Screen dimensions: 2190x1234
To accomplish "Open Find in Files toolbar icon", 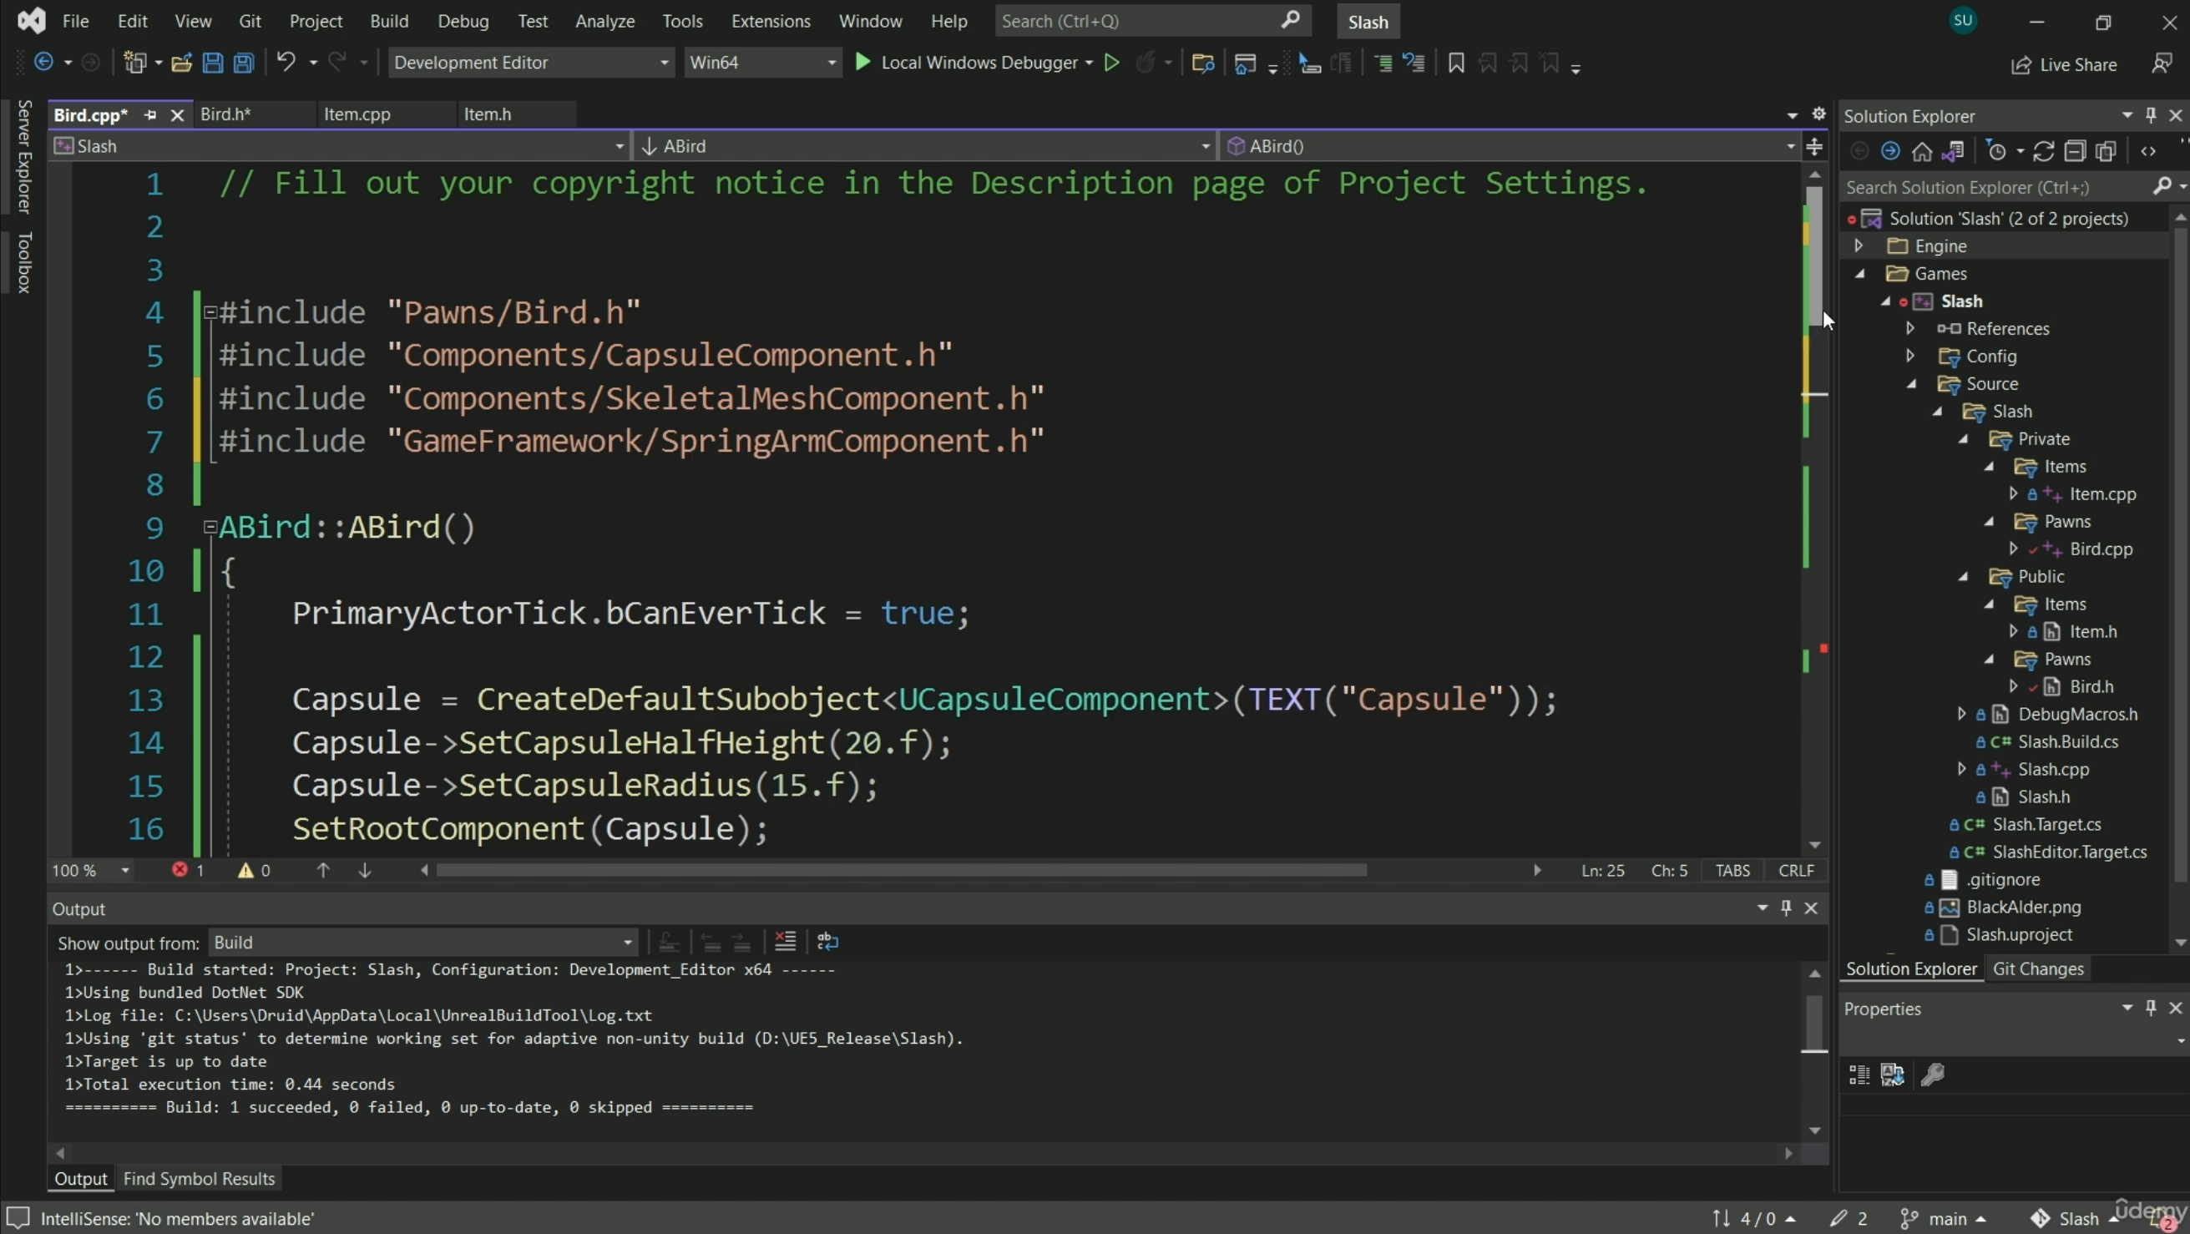I will pos(1202,63).
